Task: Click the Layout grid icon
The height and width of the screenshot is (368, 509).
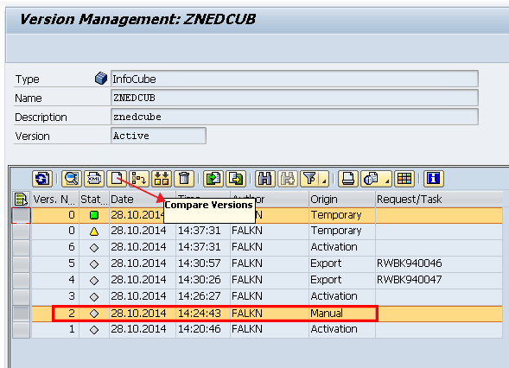Action: click(404, 179)
